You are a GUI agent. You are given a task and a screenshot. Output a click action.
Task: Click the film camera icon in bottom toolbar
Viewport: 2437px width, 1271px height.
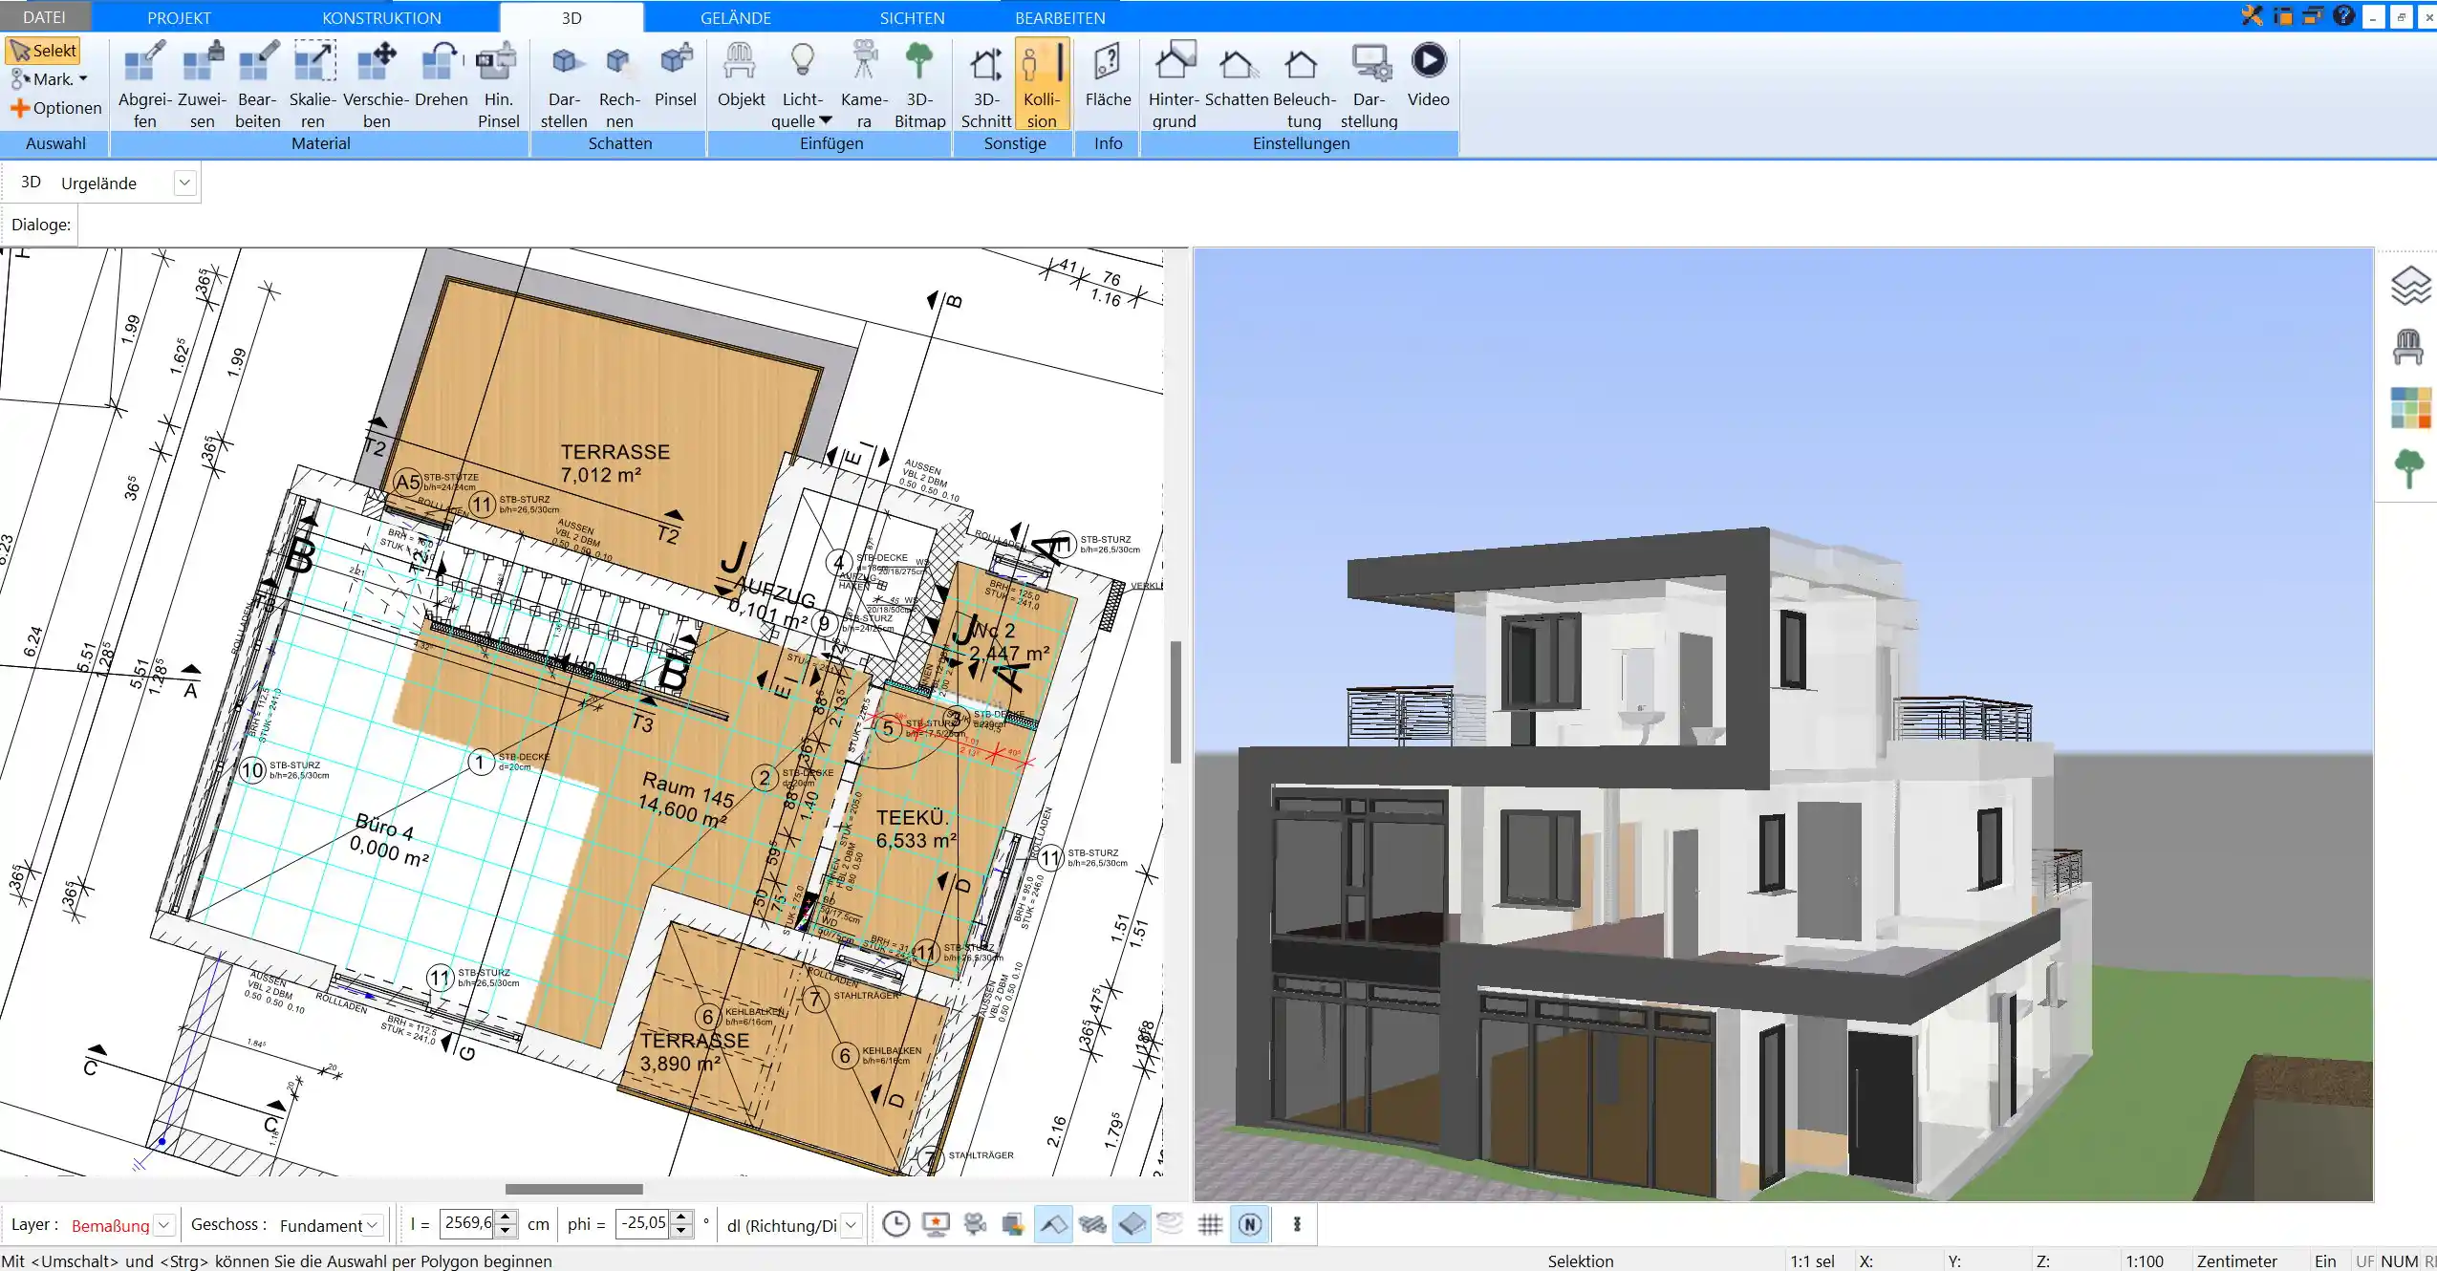(x=975, y=1224)
